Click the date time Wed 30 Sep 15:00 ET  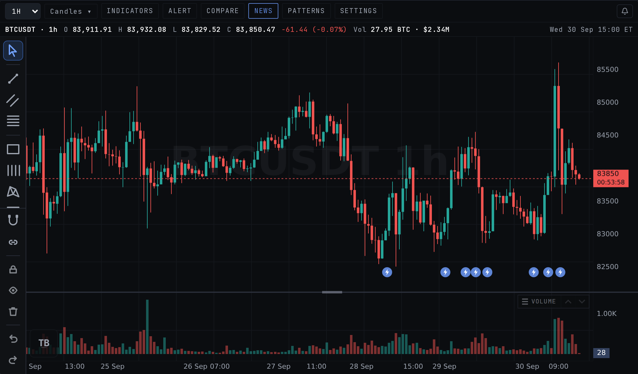[x=591, y=29]
